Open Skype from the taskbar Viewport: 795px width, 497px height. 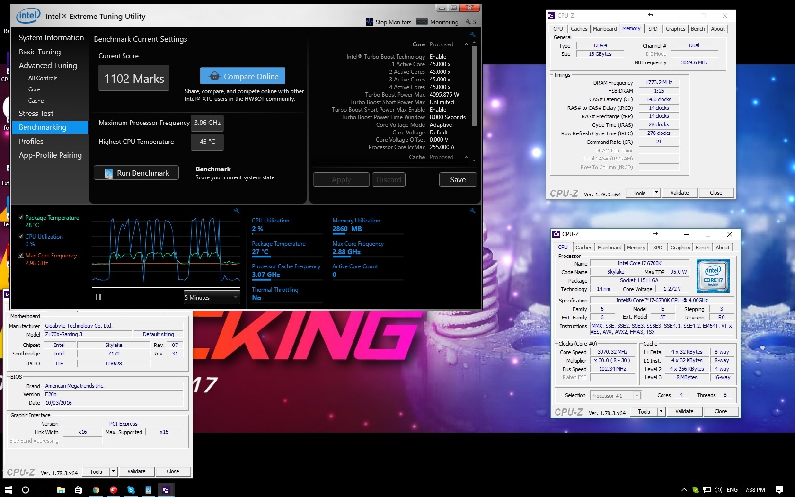[131, 490]
